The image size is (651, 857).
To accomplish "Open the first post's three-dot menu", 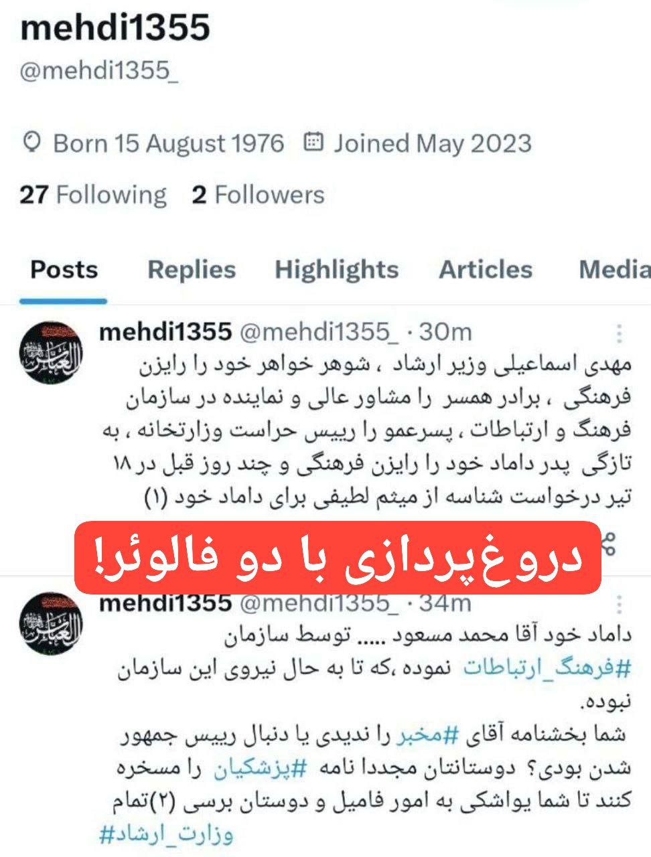I will tap(620, 333).
